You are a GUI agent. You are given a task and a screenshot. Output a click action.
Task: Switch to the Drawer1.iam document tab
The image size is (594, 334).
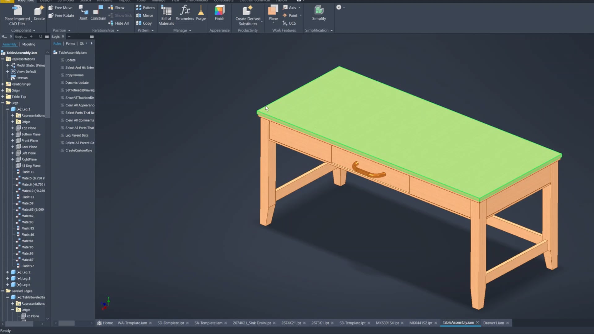point(493,323)
